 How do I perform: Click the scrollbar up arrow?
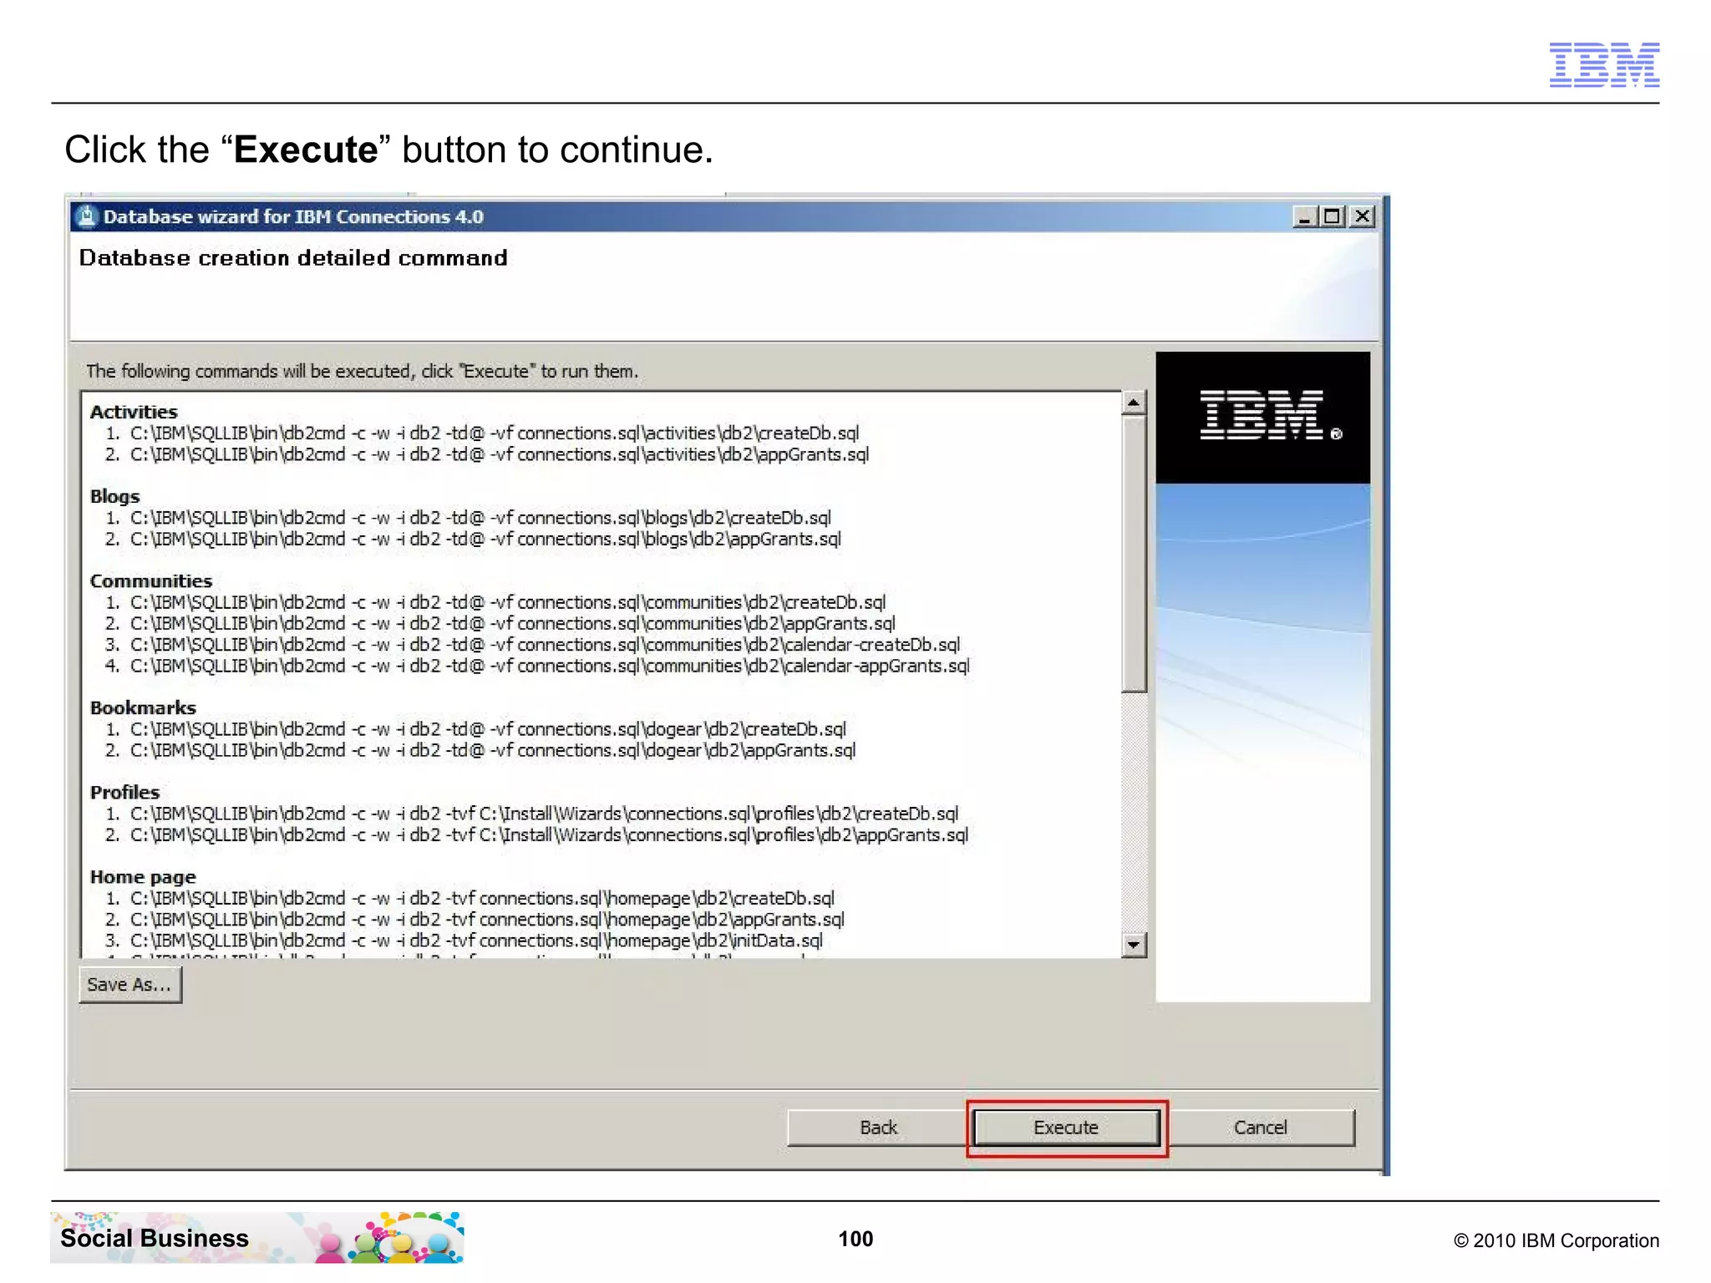(1134, 403)
